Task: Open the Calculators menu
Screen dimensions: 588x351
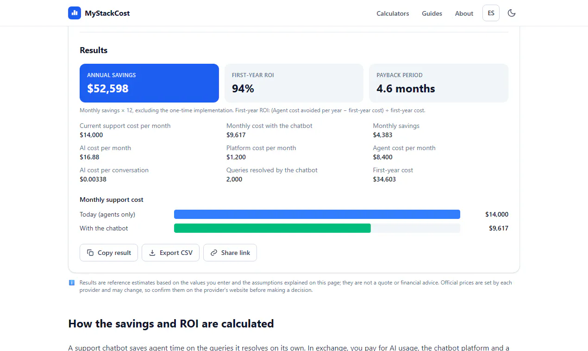Action: click(393, 13)
